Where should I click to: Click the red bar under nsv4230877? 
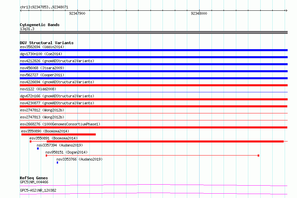pyautogui.click(x=154, y=106)
